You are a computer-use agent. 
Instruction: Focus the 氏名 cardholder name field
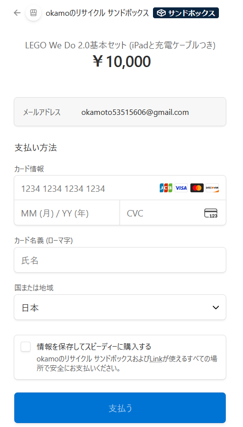click(x=120, y=260)
